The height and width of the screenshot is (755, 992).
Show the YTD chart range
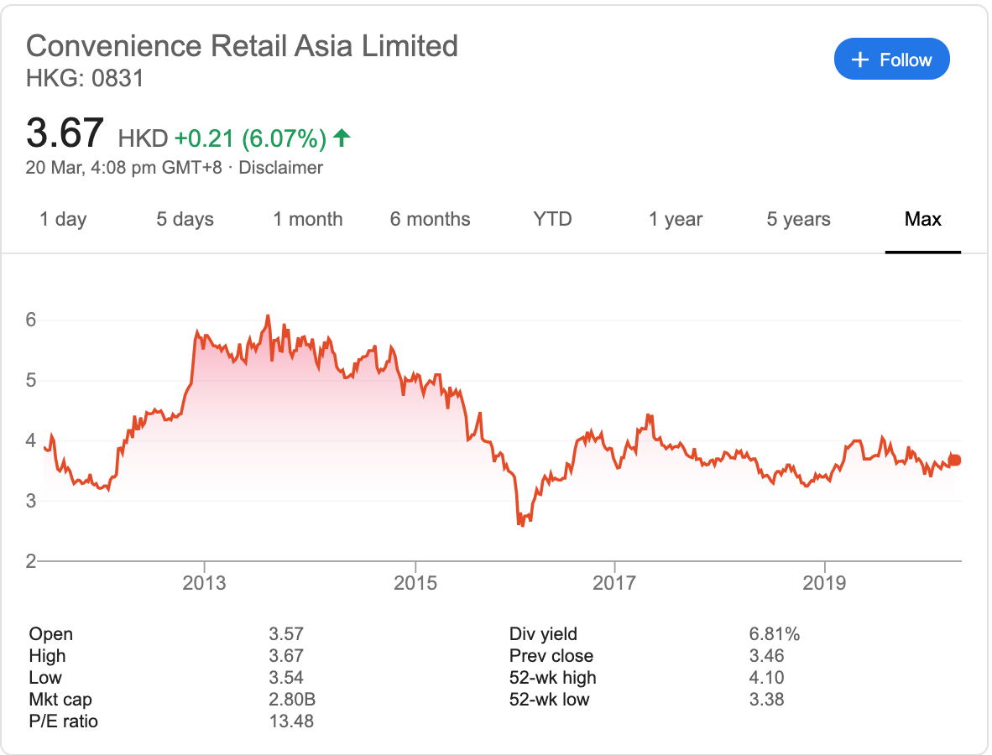(x=552, y=220)
